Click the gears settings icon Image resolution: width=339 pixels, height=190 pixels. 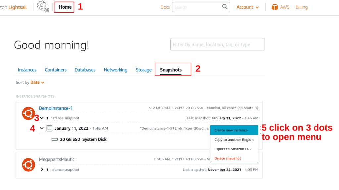pyautogui.click(x=43, y=6)
